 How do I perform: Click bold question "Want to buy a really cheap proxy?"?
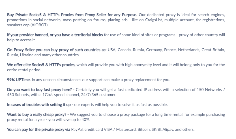click(37, 115)
